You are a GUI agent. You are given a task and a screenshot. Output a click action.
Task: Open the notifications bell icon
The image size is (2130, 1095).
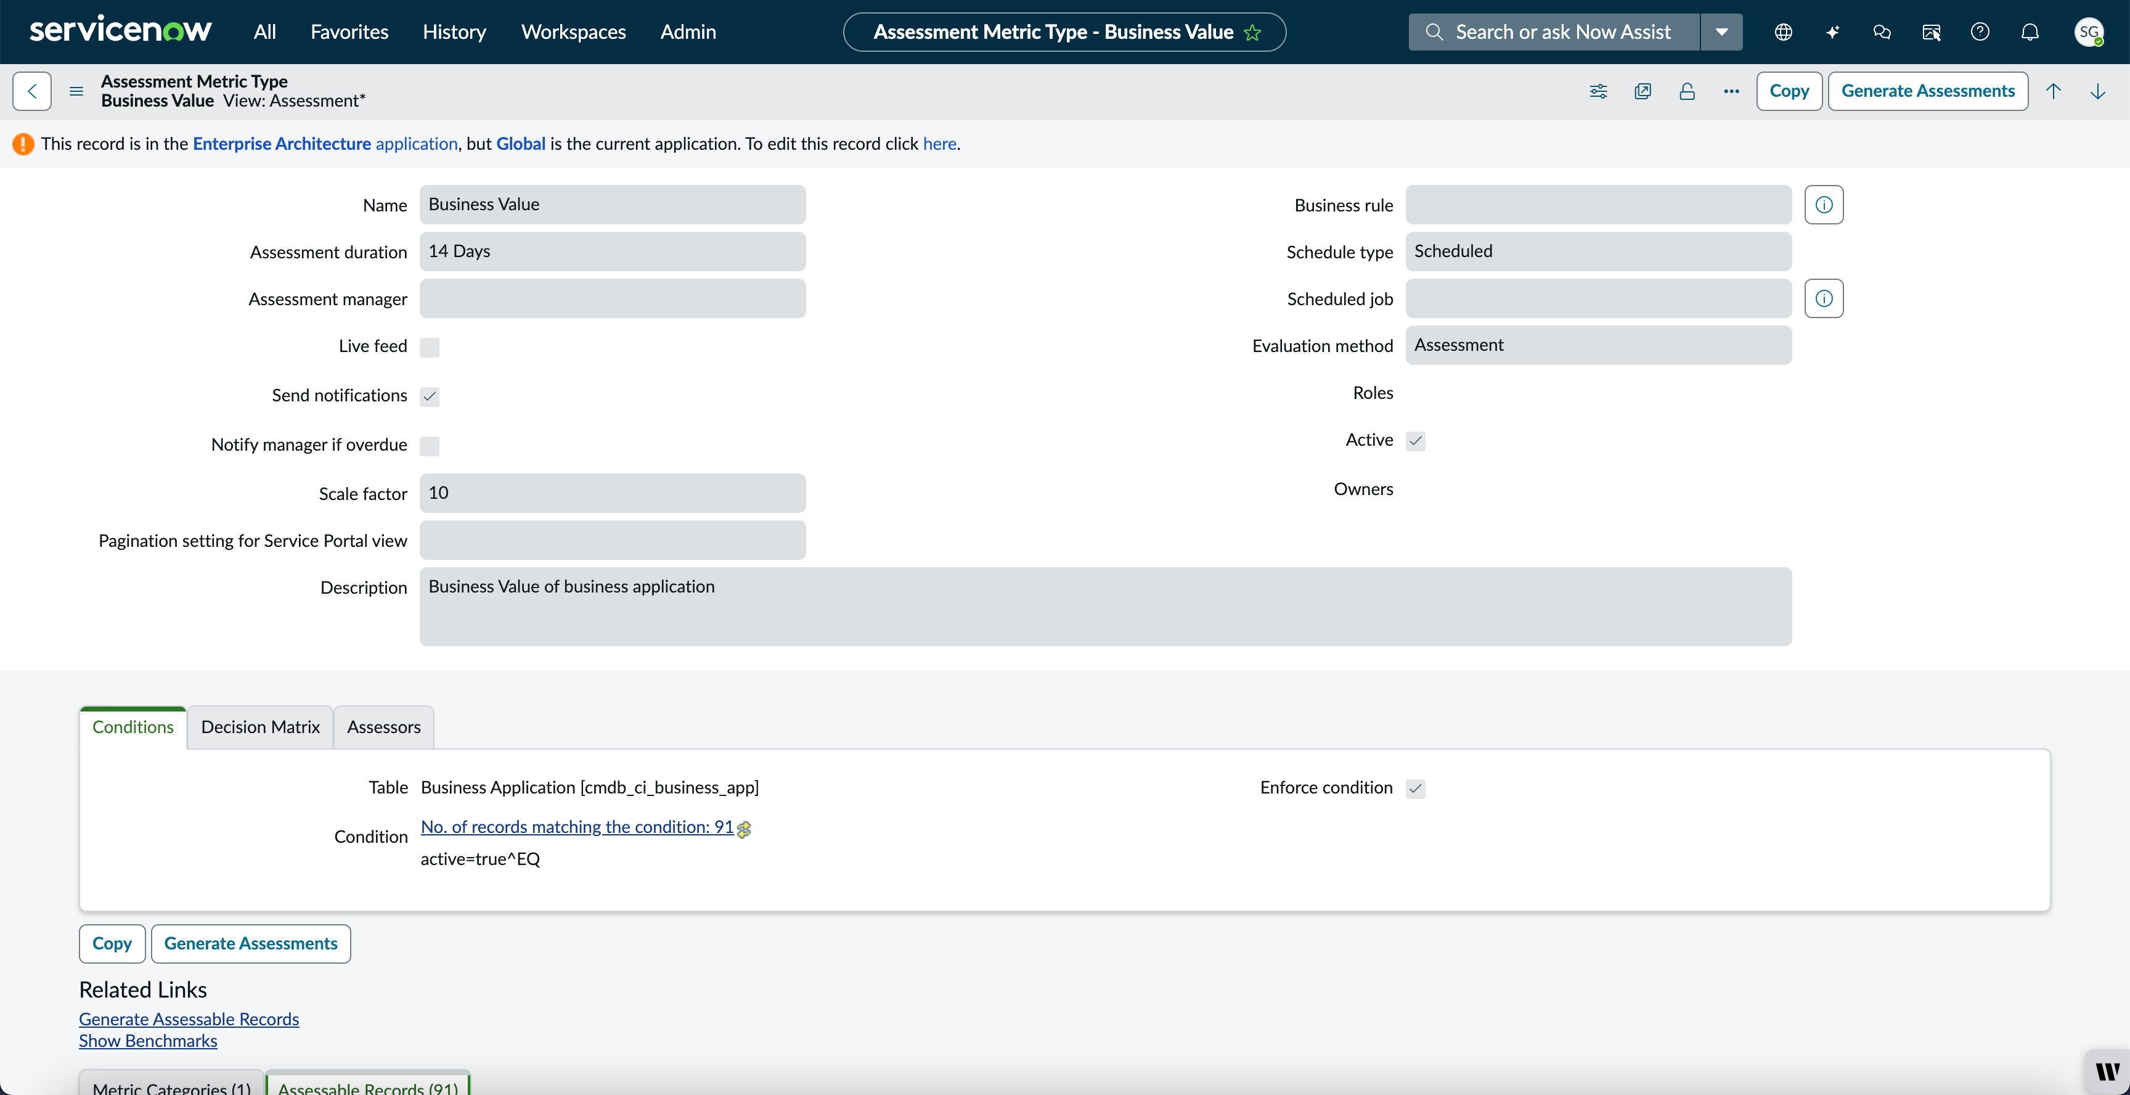point(2030,32)
